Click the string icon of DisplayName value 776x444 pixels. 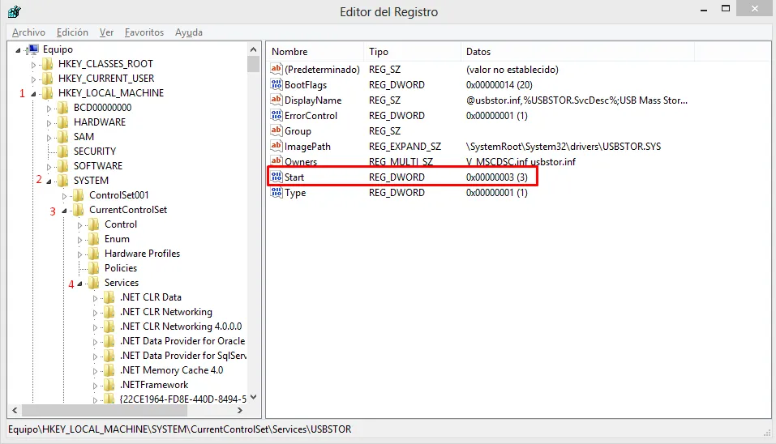277,100
